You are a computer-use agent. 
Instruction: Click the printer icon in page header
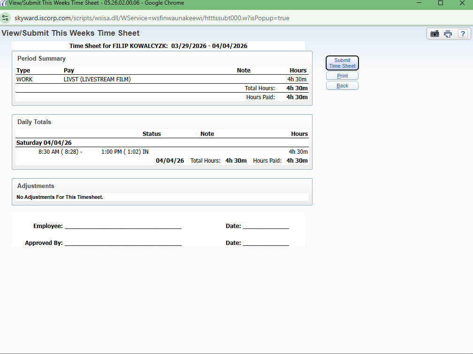click(448, 33)
